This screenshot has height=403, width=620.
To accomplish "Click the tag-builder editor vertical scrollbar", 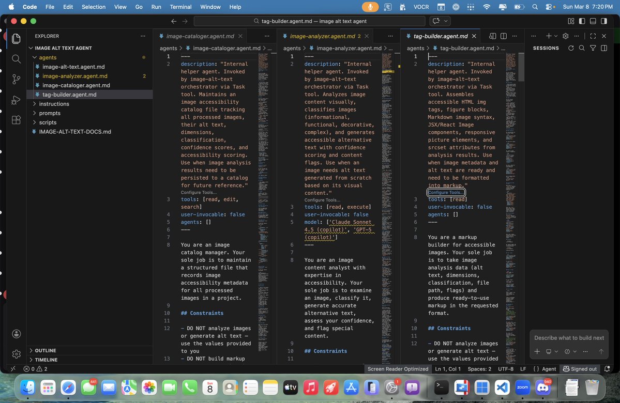I will click(521, 67).
